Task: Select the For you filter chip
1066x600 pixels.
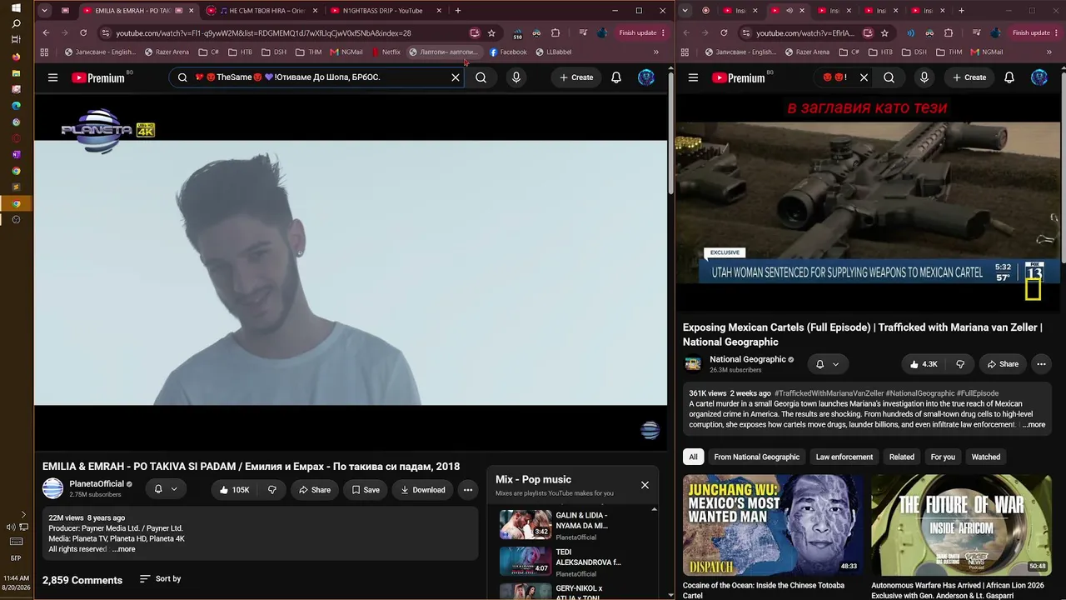Action: [x=943, y=457]
